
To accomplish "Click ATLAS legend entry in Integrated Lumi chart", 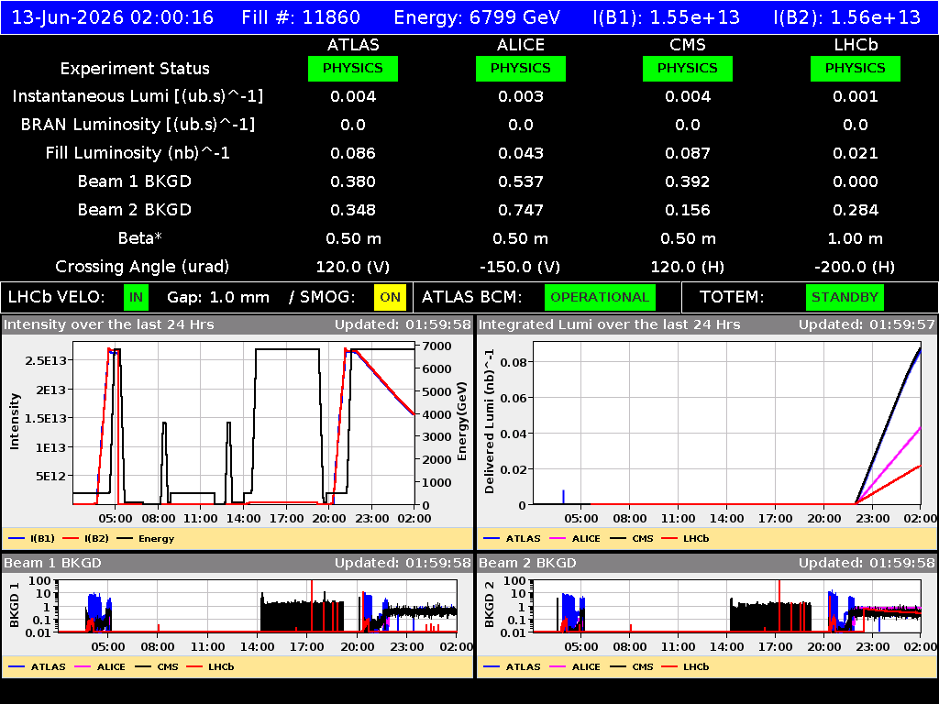I will (513, 538).
